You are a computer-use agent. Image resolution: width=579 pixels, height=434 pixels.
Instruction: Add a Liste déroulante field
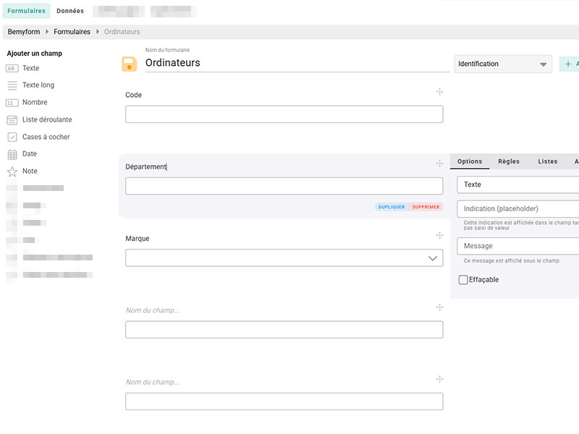tap(46, 120)
